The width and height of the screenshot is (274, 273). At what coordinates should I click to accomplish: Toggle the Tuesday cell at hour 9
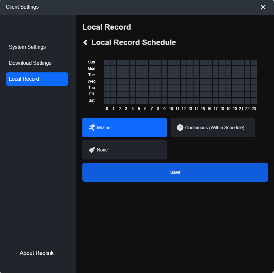tap(164, 75)
